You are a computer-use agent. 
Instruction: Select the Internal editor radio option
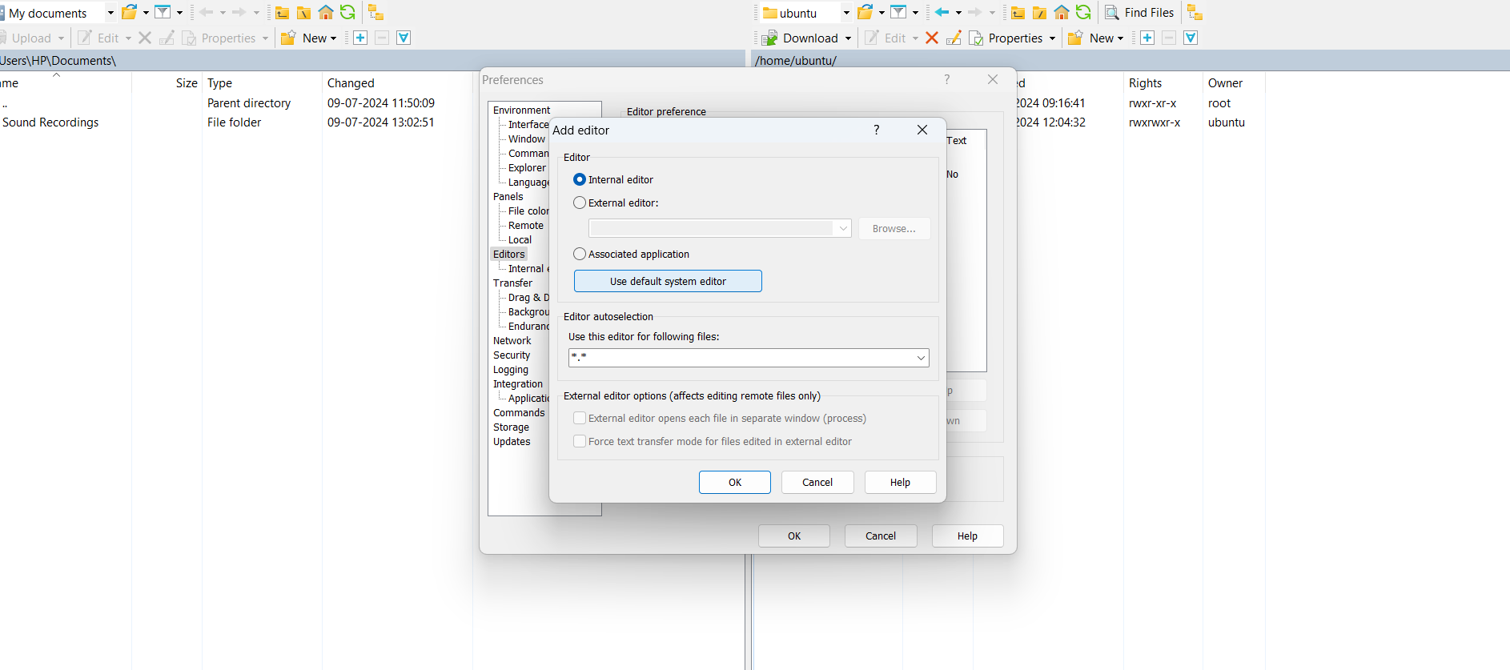pos(580,179)
